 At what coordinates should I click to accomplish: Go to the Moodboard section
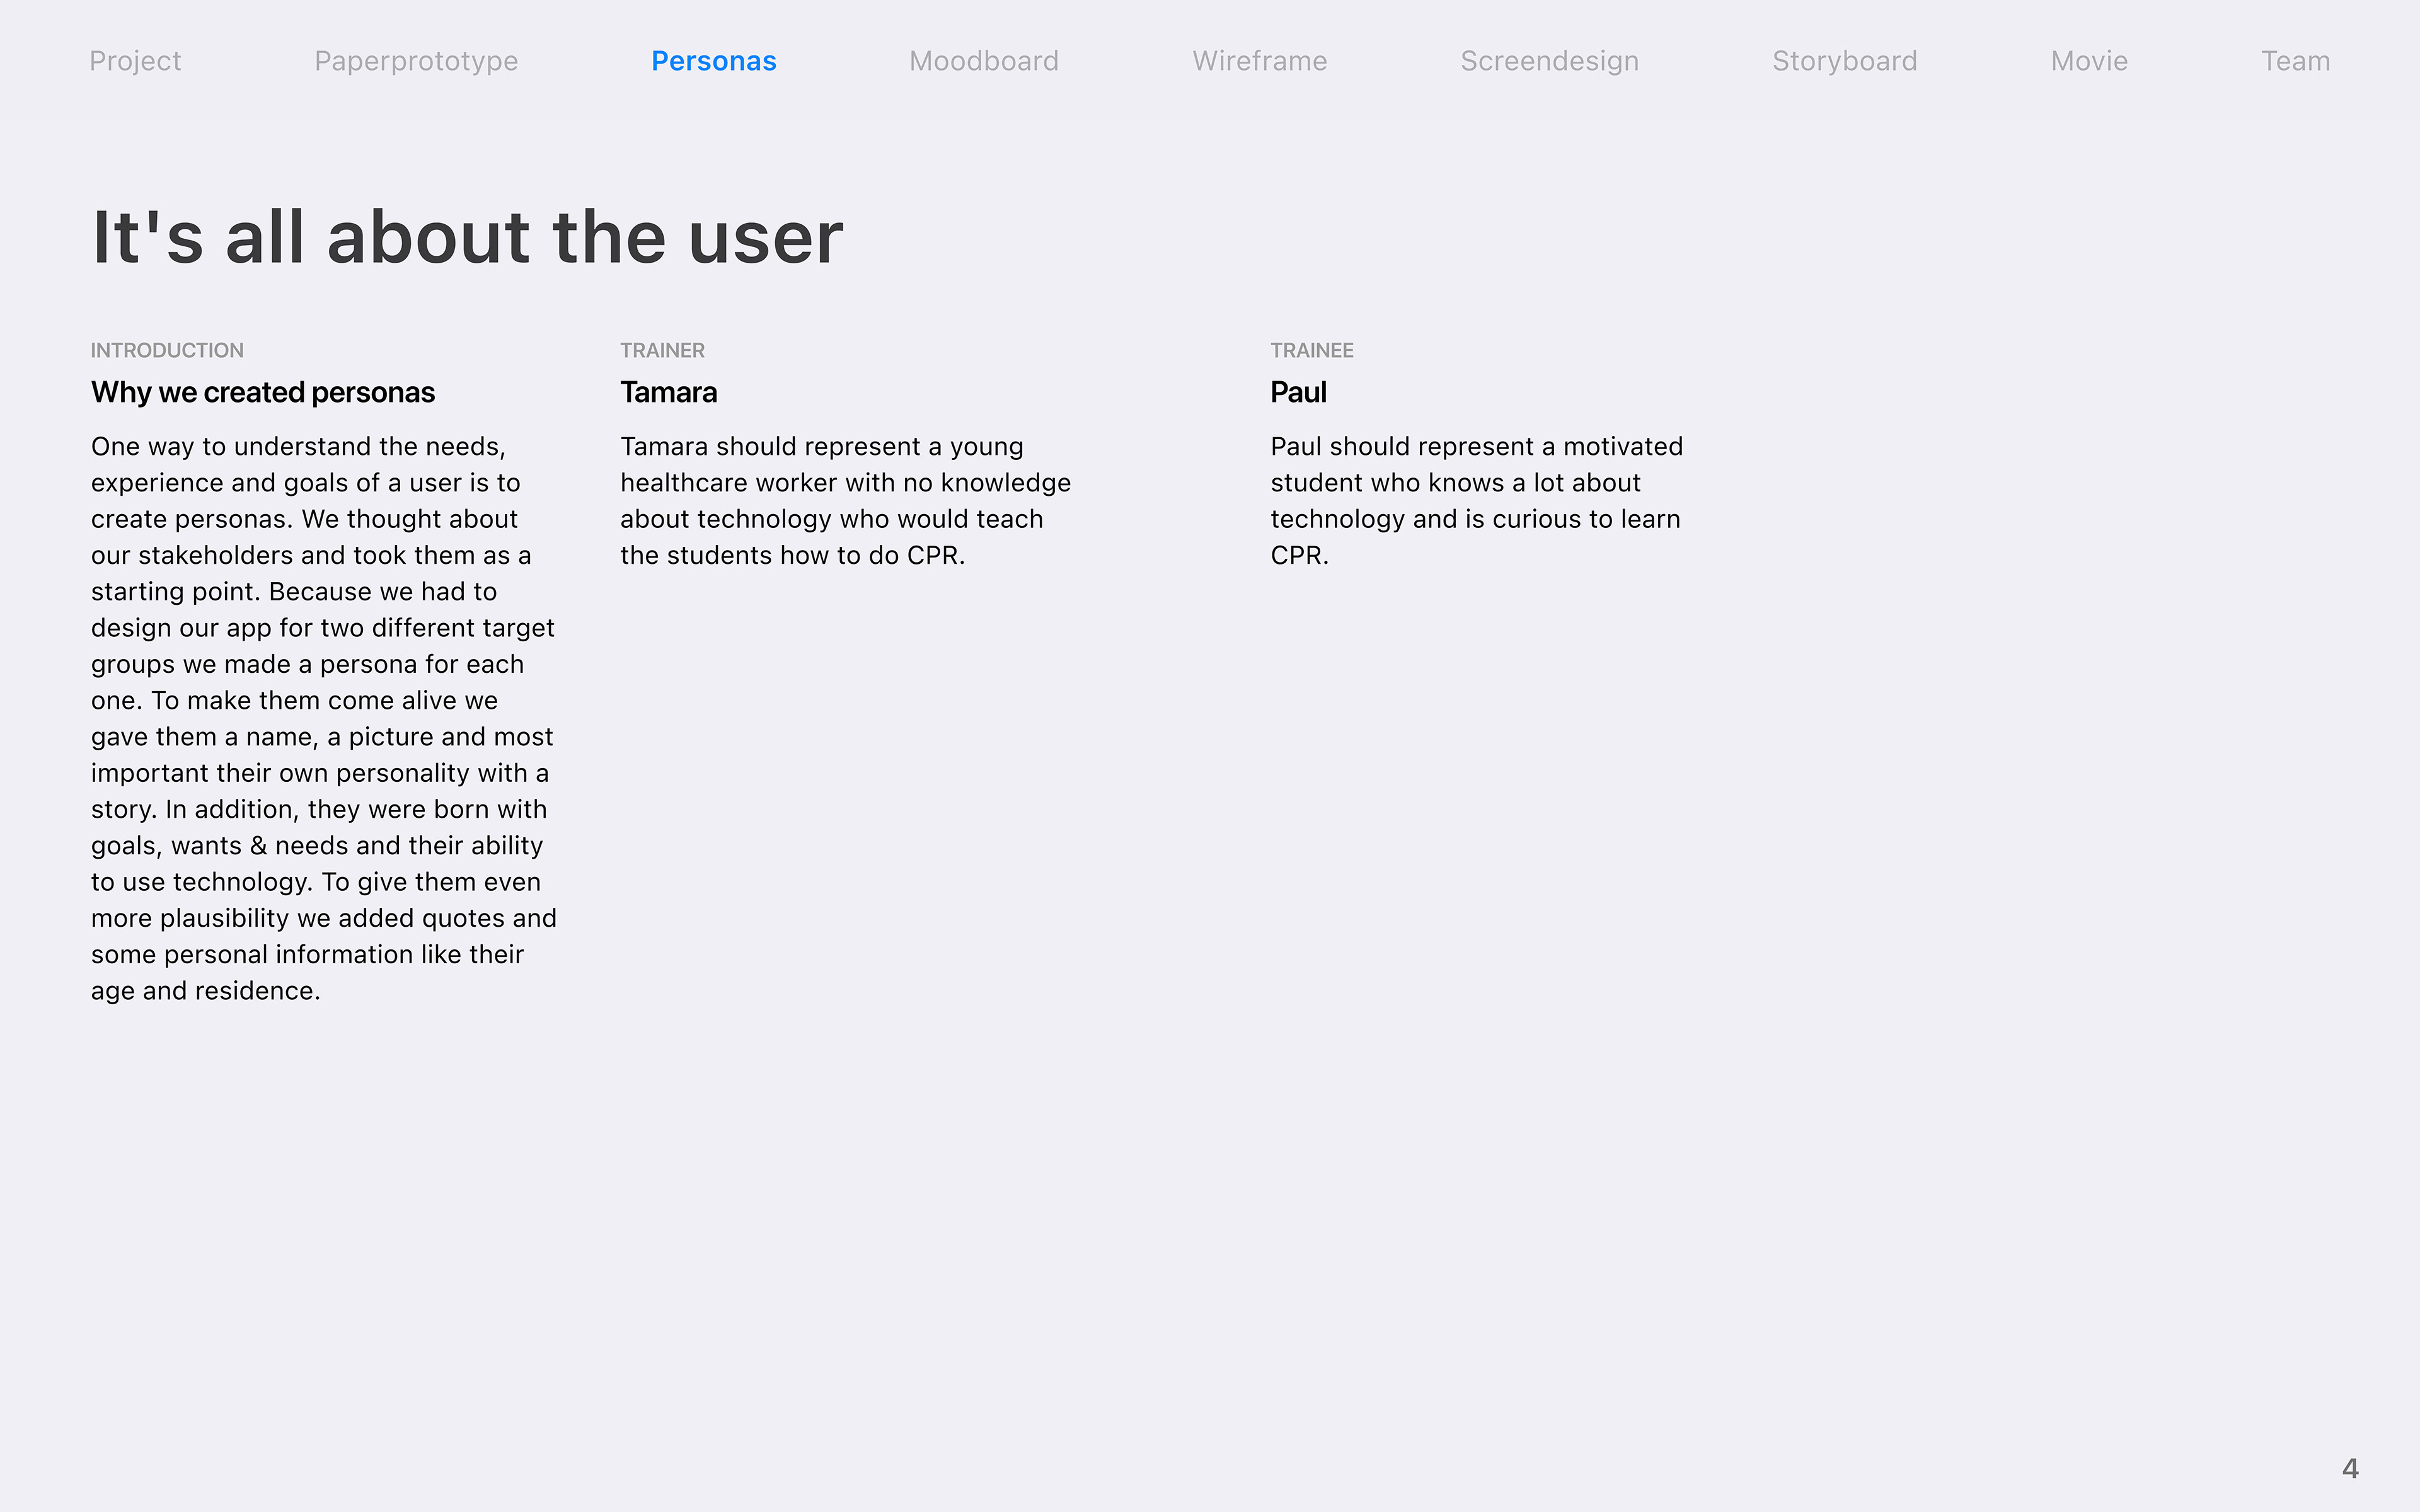point(983,61)
